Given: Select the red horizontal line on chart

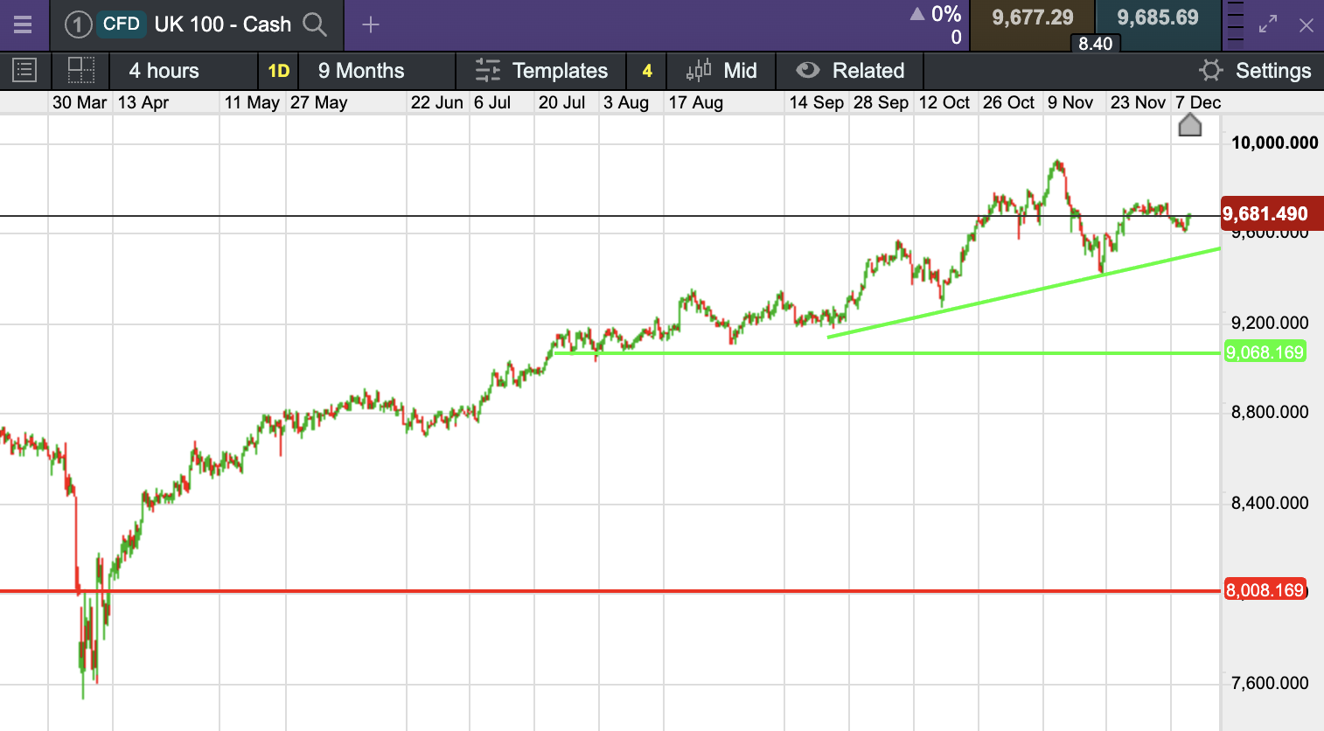Looking at the screenshot, I should coord(610,591).
